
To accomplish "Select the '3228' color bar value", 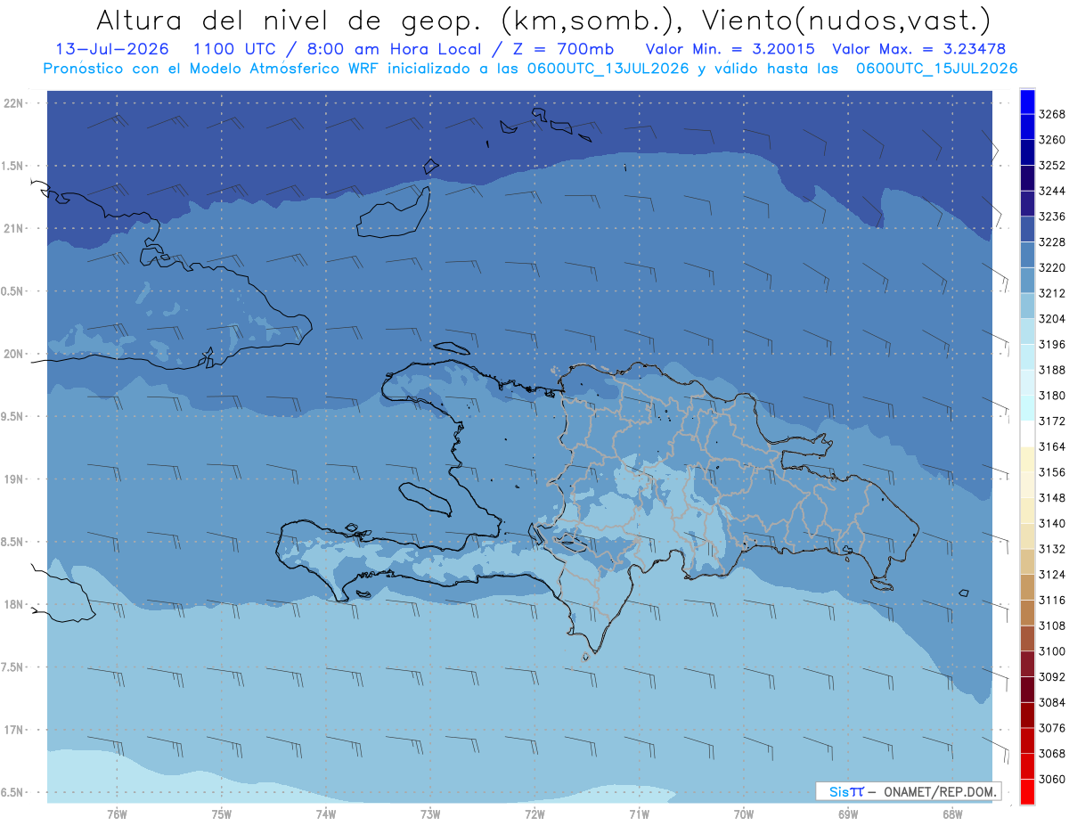I will click(1051, 241).
